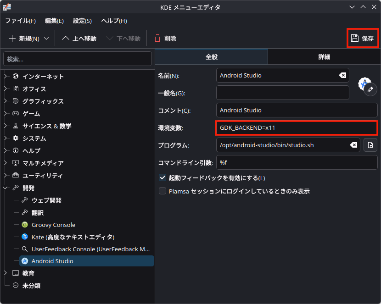381x304 pixels.
Task: Check Plasma セッションにログイン only-show option
Action: click(162, 191)
